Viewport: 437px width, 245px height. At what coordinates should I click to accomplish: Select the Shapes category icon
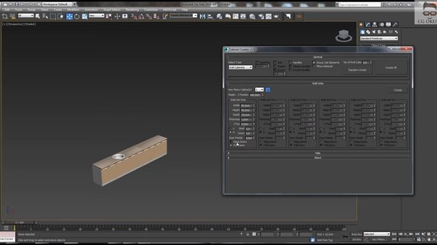pos(368,32)
